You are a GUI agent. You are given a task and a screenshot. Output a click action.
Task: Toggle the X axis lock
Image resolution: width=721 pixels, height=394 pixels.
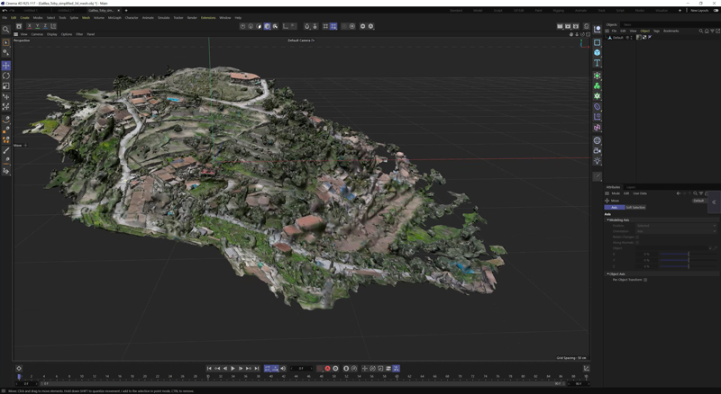point(29,26)
